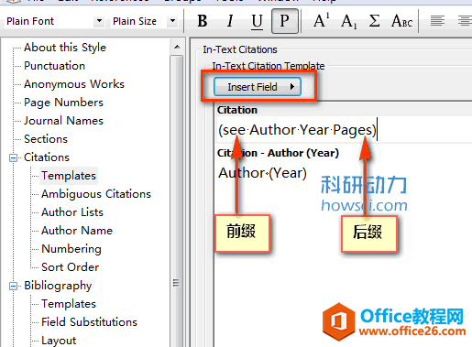This screenshot has width=472, height=347.
Task: Open Author Lists under Citations
Action: pos(72,212)
